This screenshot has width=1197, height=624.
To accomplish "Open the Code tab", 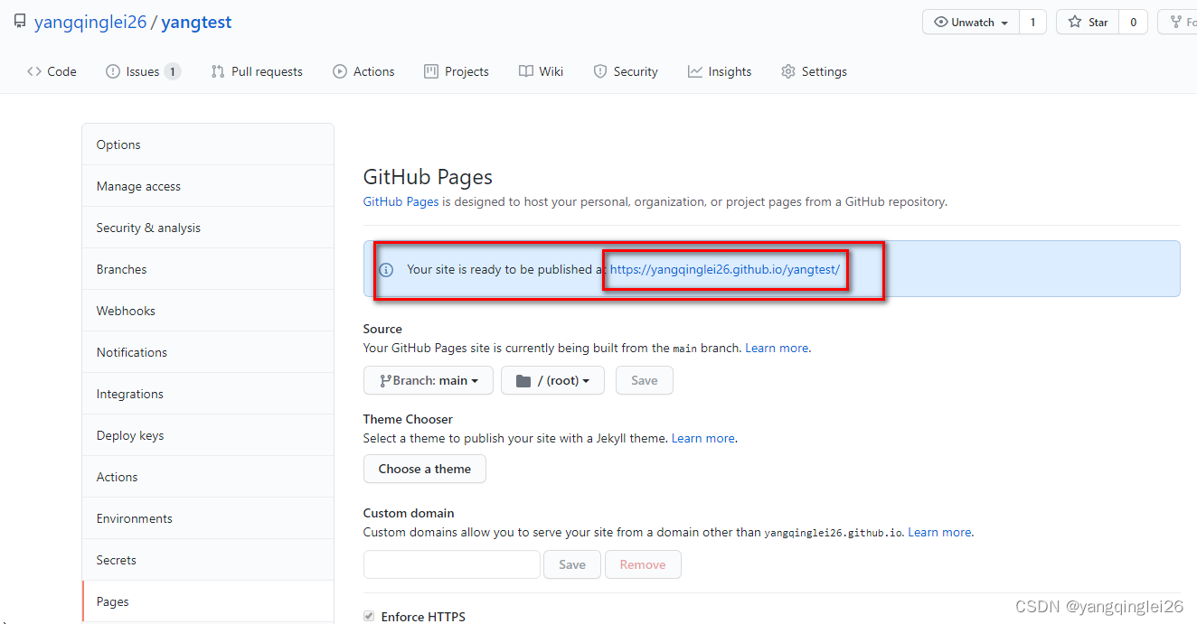I will click(x=52, y=71).
